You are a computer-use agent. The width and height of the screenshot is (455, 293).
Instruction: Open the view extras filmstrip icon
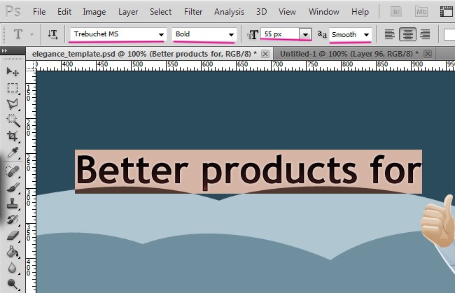click(447, 12)
